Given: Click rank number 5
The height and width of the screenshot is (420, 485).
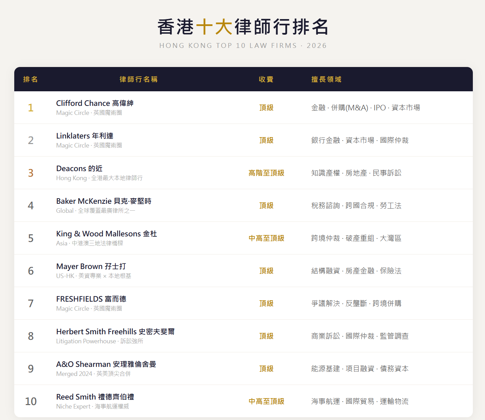Looking at the screenshot, I should [31, 238].
